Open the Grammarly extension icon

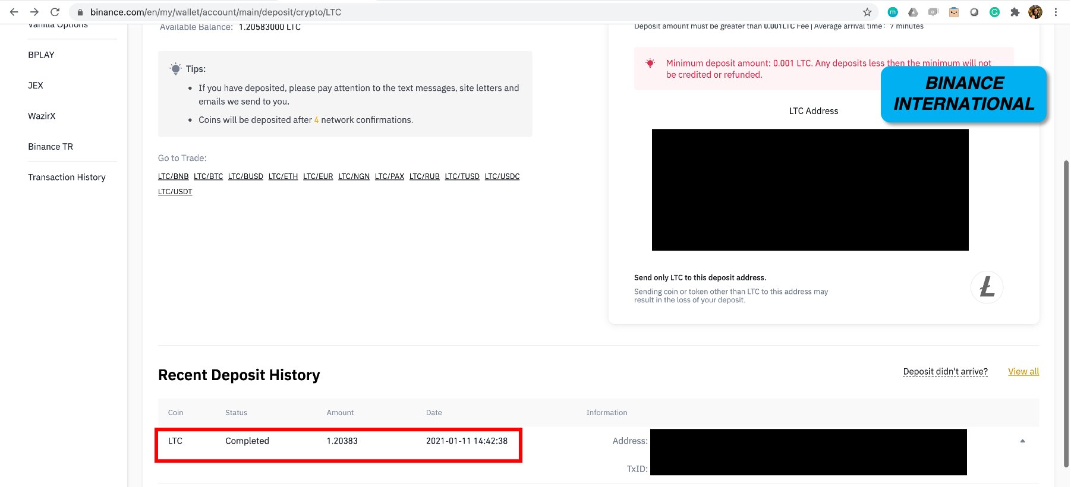click(x=994, y=12)
